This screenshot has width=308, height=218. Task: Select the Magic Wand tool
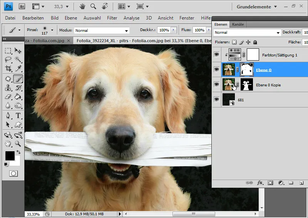coord(18,59)
